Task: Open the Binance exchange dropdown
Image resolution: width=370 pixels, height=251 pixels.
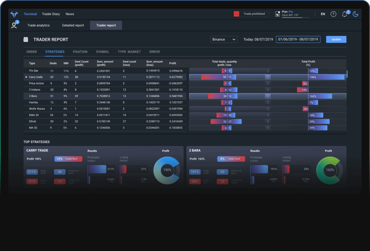Action: [224, 39]
